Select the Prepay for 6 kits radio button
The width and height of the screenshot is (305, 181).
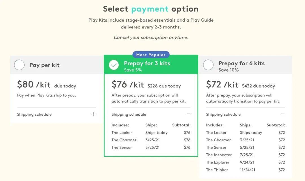[x=208, y=65]
